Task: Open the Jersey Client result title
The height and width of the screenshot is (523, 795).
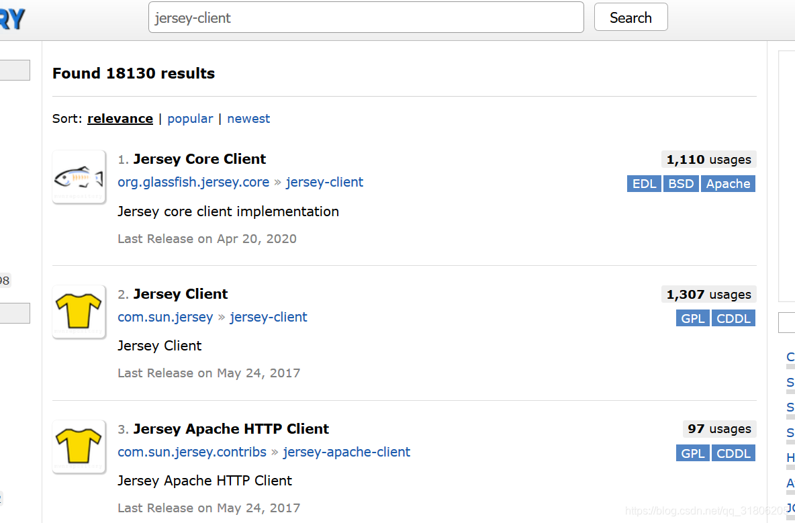Action: pyautogui.click(x=181, y=294)
